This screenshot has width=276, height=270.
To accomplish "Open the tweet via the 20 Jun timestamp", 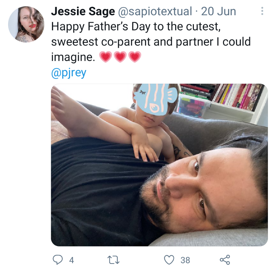I will click(x=218, y=12).
